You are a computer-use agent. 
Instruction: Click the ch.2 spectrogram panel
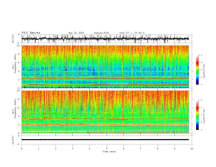tap(105, 112)
